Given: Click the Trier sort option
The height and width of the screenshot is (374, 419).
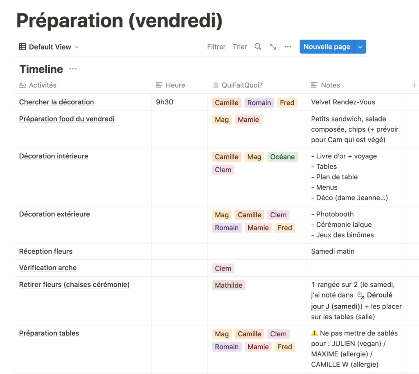Looking at the screenshot, I should [x=240, y=47].
